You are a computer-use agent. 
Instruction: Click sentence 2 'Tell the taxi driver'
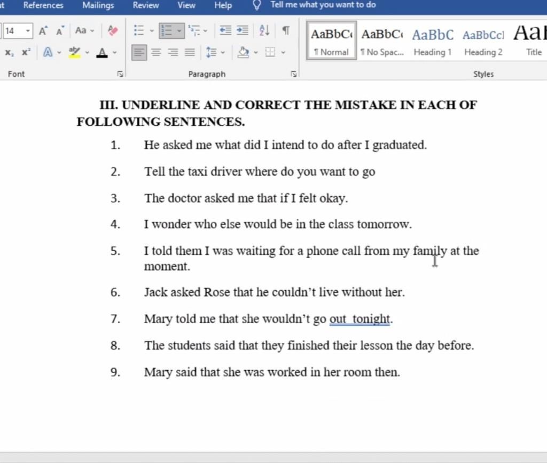260,172
